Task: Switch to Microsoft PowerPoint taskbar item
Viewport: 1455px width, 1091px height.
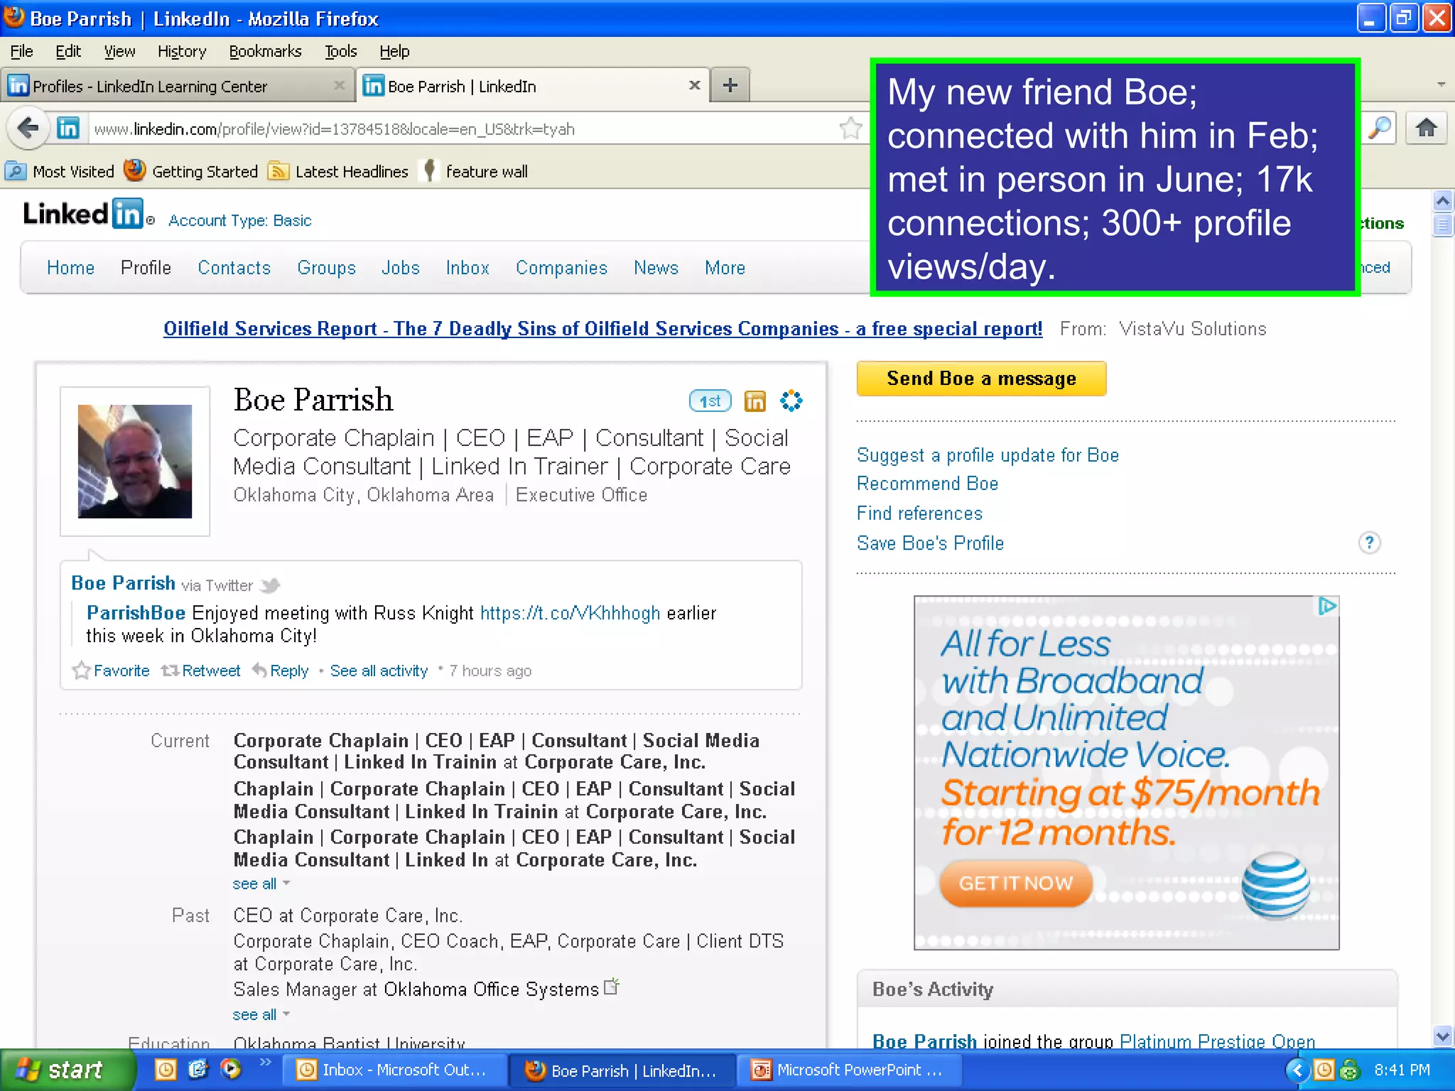Action: coord(848,1070)
